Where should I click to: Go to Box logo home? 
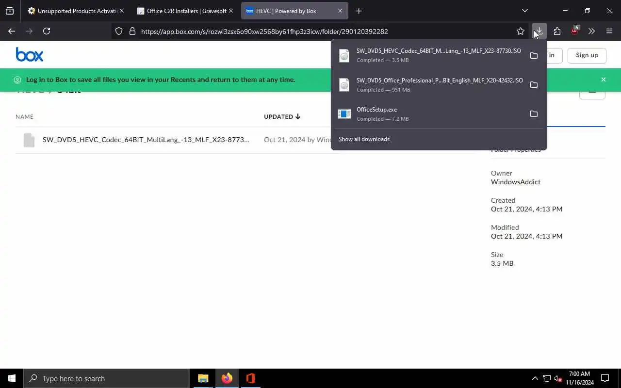tap(29, 54)
